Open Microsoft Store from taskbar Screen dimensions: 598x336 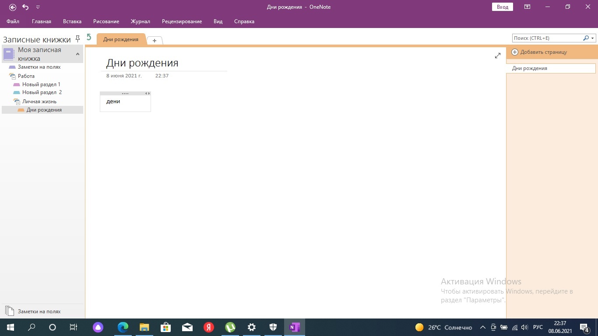point(165,327)
